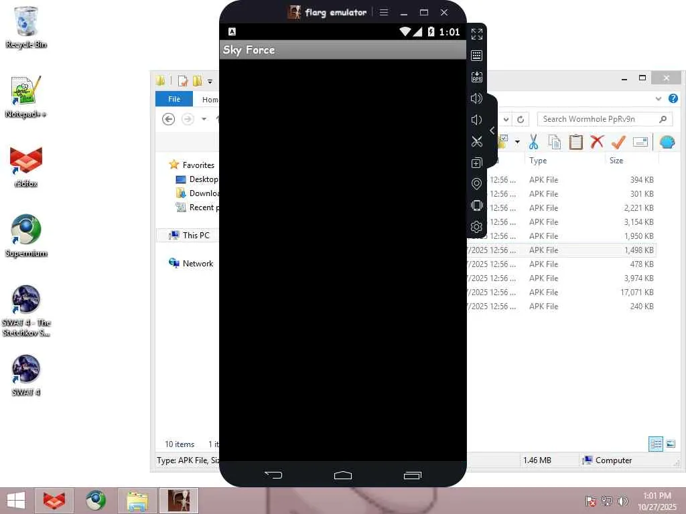This screenshot has width=686, height=514.
Task: Open emulator settings gear icon
Action: tap(476, 227)
